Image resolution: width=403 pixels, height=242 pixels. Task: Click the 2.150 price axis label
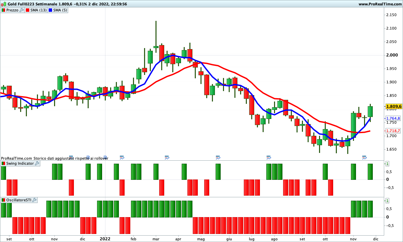click(x=392, y=15)
